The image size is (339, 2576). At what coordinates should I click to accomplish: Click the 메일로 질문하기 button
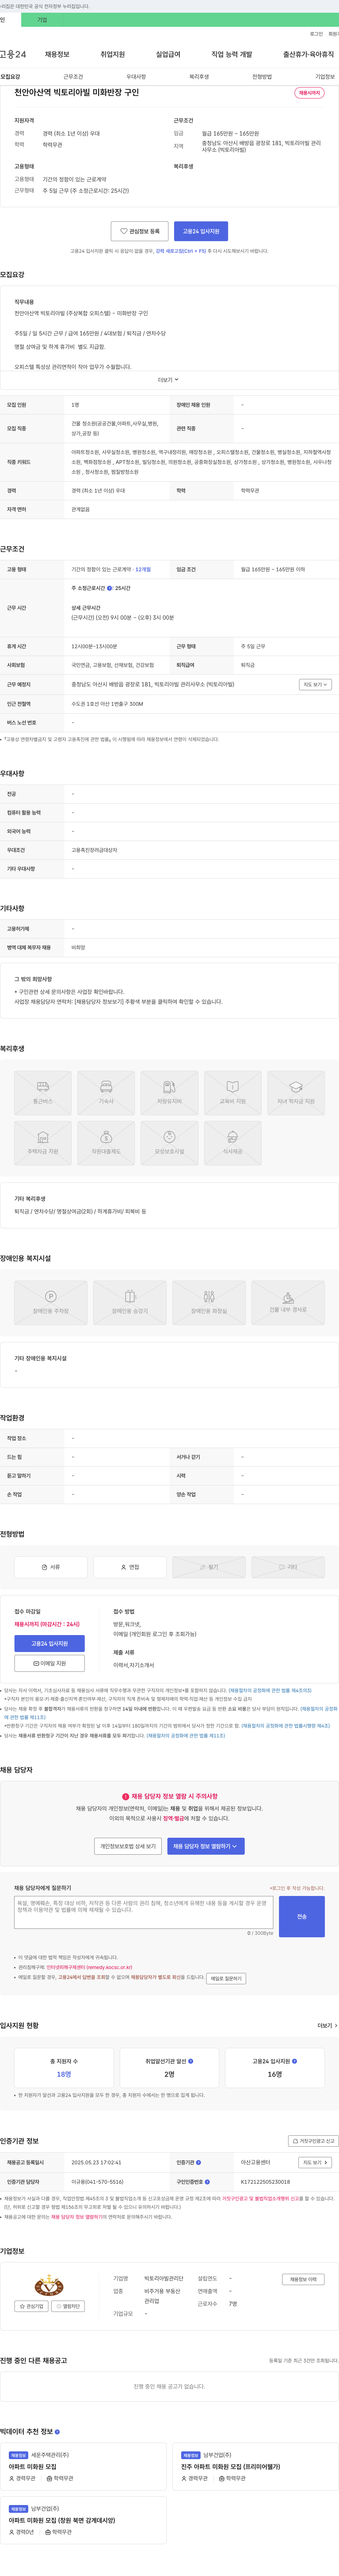pyautogui.click(x=226, y=1978)
